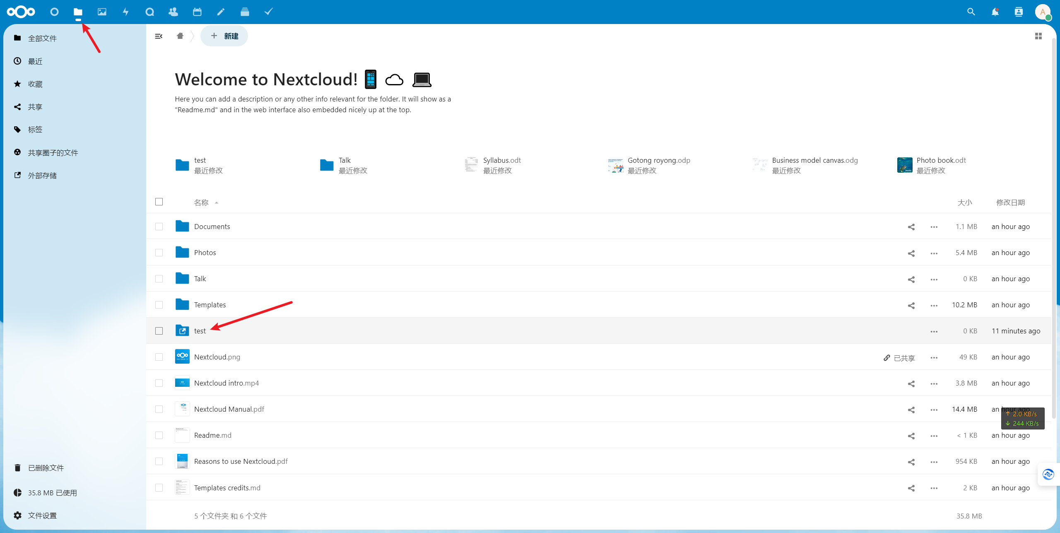Sort by 名称 column header

tap(201, 203)
